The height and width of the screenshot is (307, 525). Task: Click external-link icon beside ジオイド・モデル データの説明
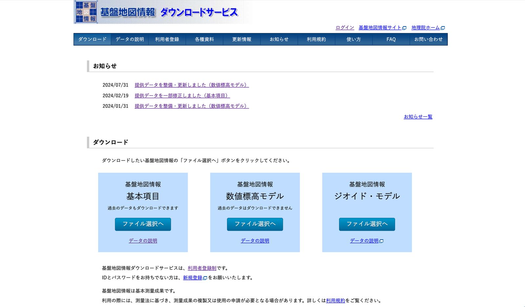click(x=381, y=241)
